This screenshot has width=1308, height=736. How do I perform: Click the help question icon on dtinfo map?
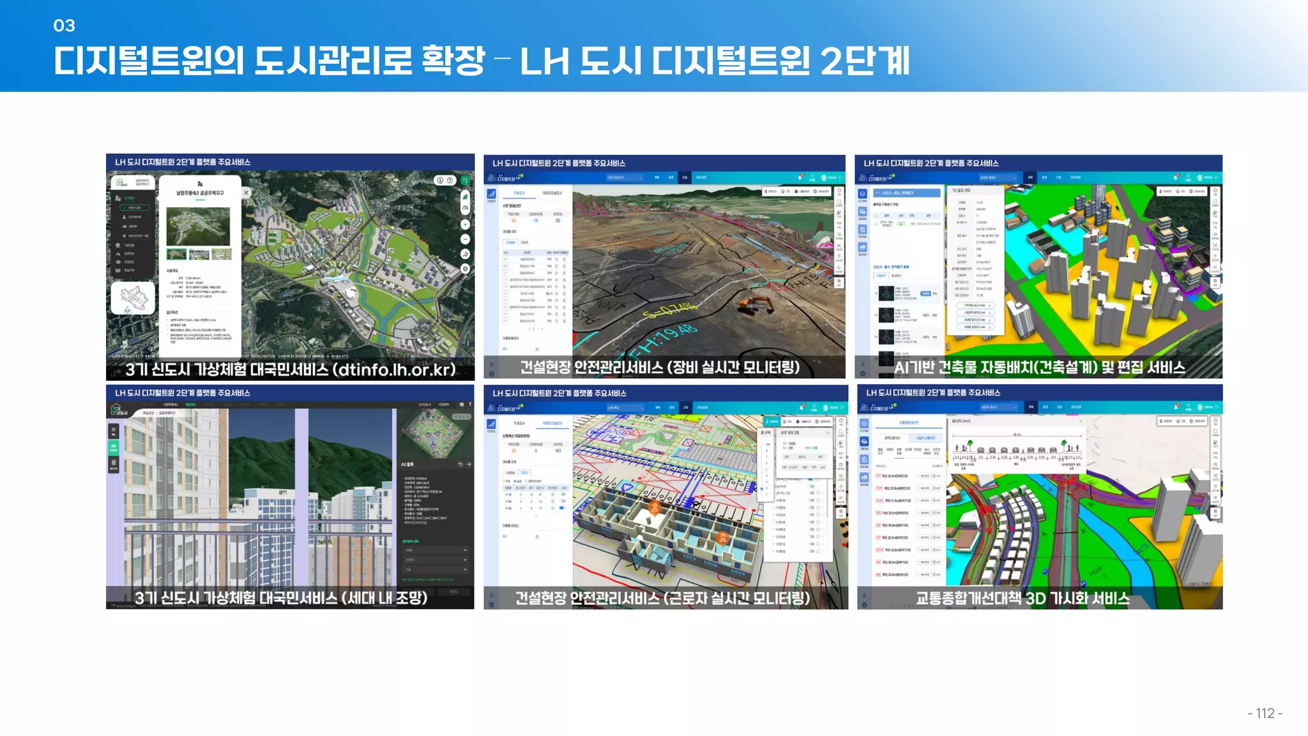tap(450, 180)
